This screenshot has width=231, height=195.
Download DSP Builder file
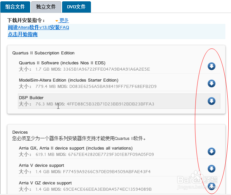(x=211, y=101)
